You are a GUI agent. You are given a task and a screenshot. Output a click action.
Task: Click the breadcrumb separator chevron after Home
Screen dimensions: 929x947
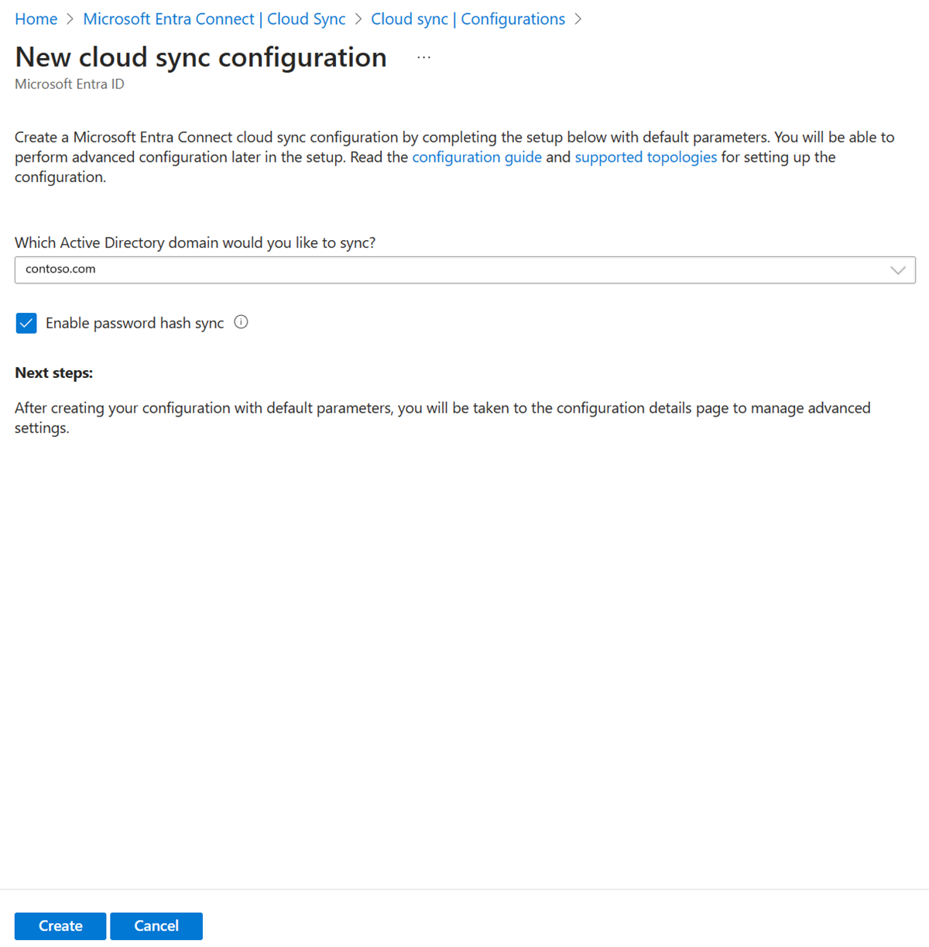point(68,19)
